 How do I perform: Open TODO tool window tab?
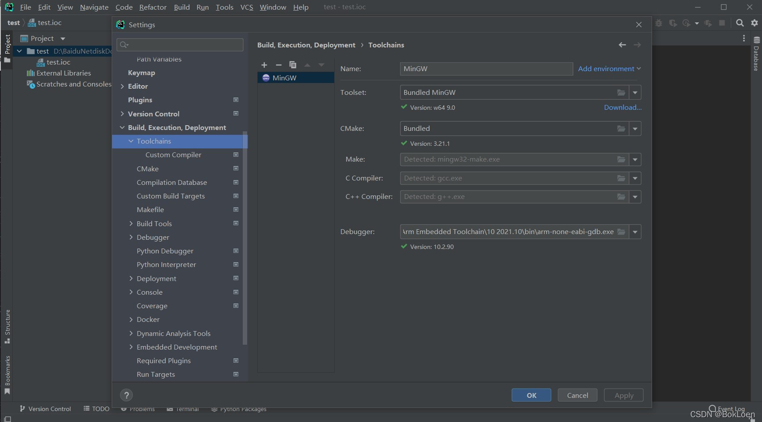click(x=96, y=409)
